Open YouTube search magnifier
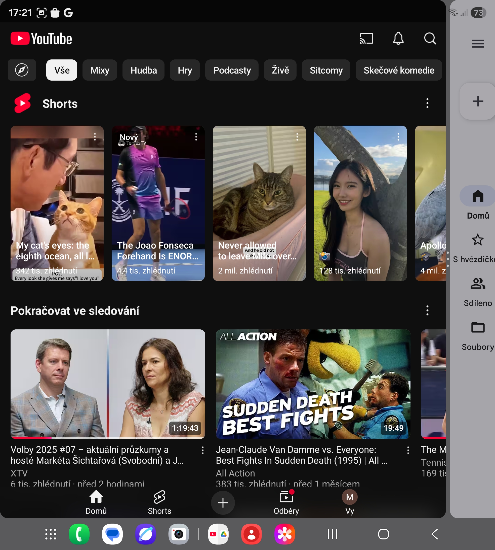 (430, 38)
